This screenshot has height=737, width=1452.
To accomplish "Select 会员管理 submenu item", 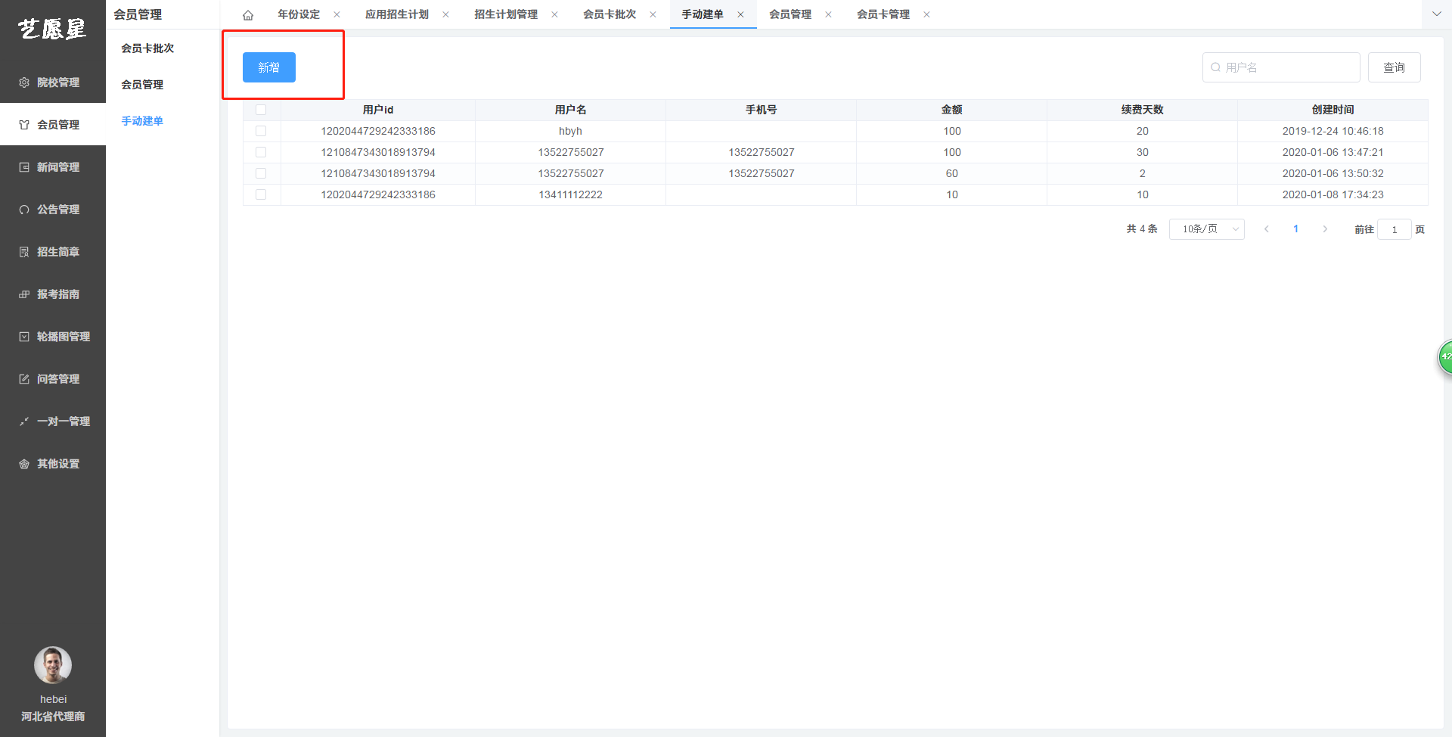I will (x=142, y=85).
